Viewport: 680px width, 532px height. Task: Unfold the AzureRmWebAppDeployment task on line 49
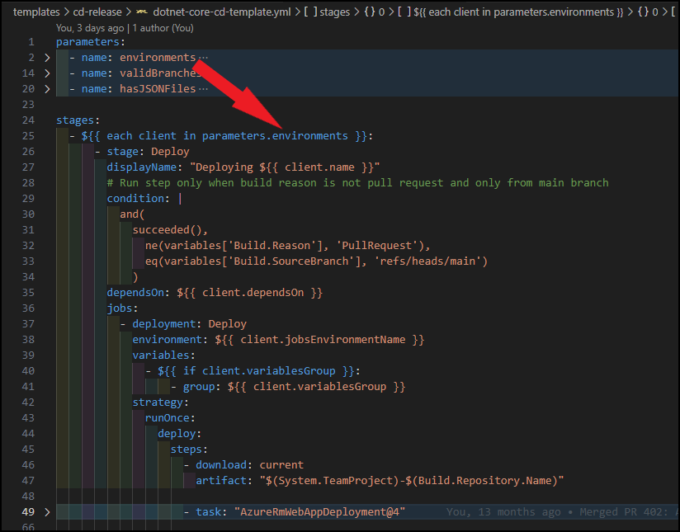(x=47, y=512)
